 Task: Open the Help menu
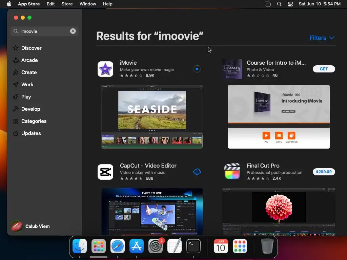[107, 4]
